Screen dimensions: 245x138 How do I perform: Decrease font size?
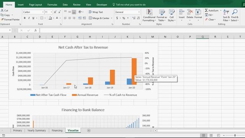click(60, 12)
